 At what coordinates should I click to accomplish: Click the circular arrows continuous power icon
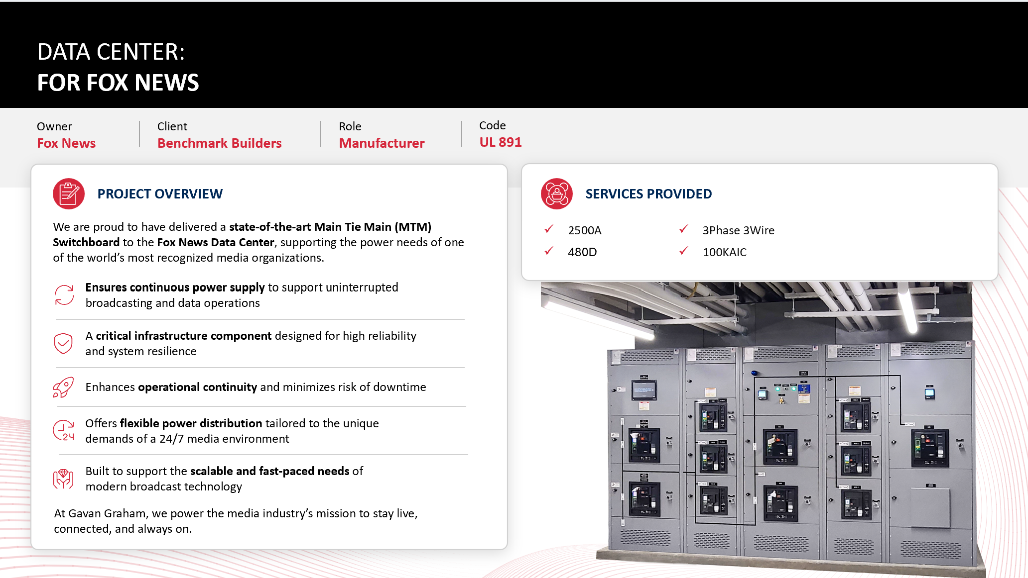pos(64,295)
